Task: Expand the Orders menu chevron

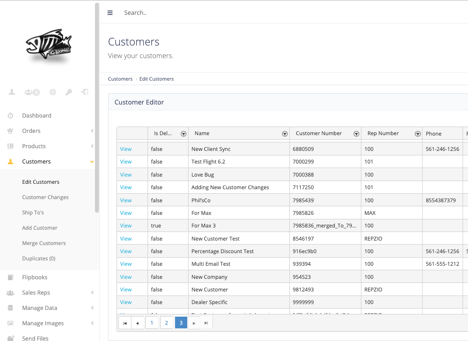Action: tap(92, 131)
